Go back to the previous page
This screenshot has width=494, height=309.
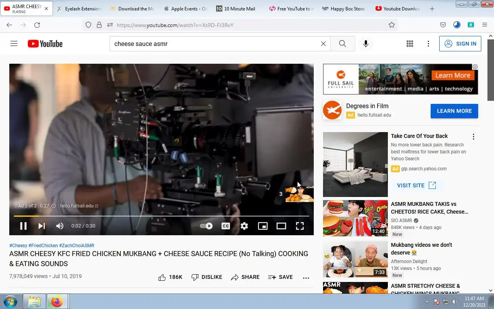pyautogui.click(x=9, y=25)
